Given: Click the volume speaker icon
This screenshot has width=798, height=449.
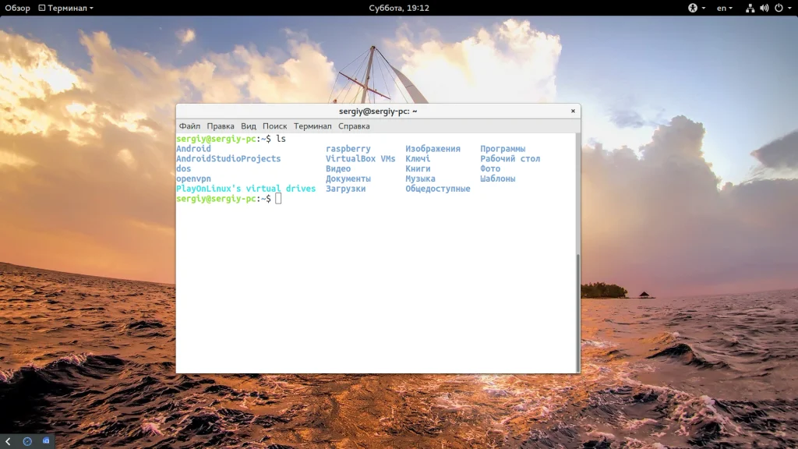Looking at the screenshot, I should 764,8.
